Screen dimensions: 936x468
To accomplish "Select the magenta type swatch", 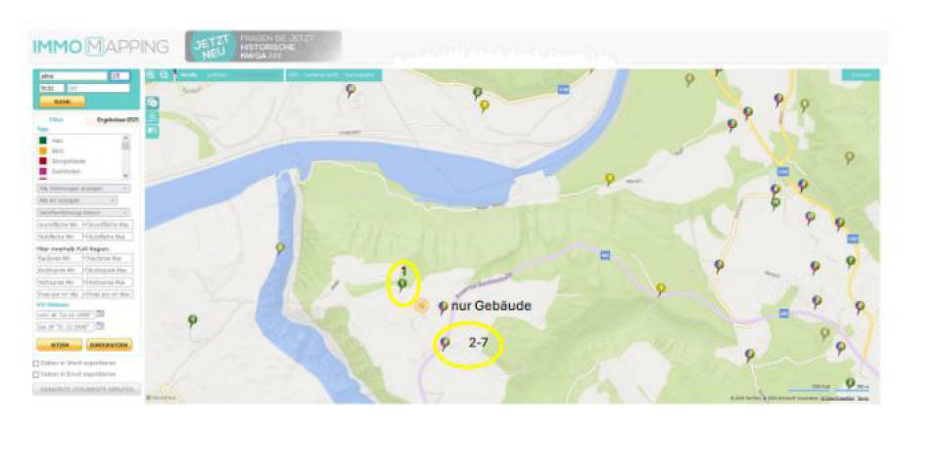I will (x=43, y=172).
